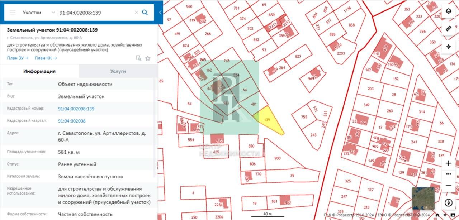
Task: Select parcel 806 on the map
Action: [253, 164]
